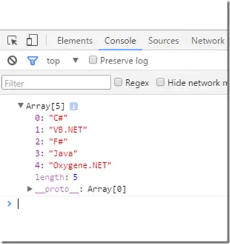Click the Array[5] label text
The image size is (230, 244).
(45, 106)
